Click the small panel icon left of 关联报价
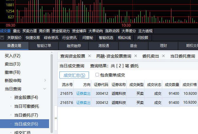The image size is (198, 134). (x=2, y=37)
